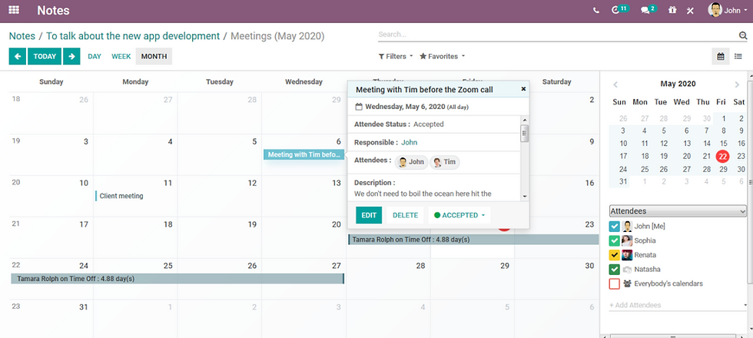Select day 31 in mini calendar

coord(623,181)
